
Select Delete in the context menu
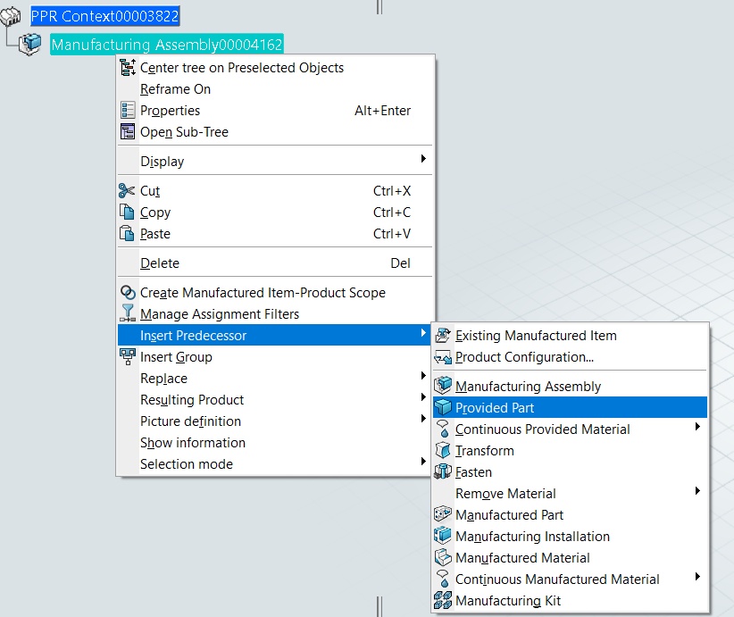pyautogui.click(x=274, y=263)
